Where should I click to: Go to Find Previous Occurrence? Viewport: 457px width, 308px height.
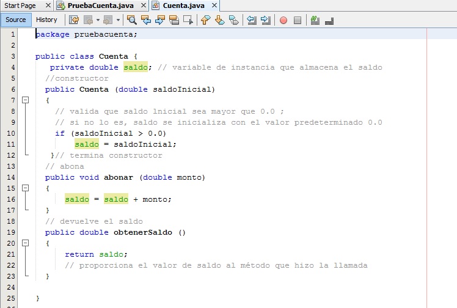[146, 20]
